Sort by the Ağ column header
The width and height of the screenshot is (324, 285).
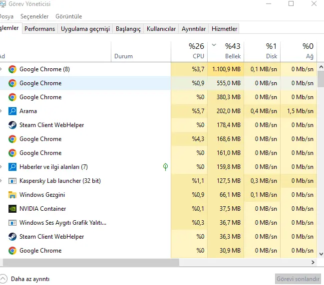pos(299,51)
